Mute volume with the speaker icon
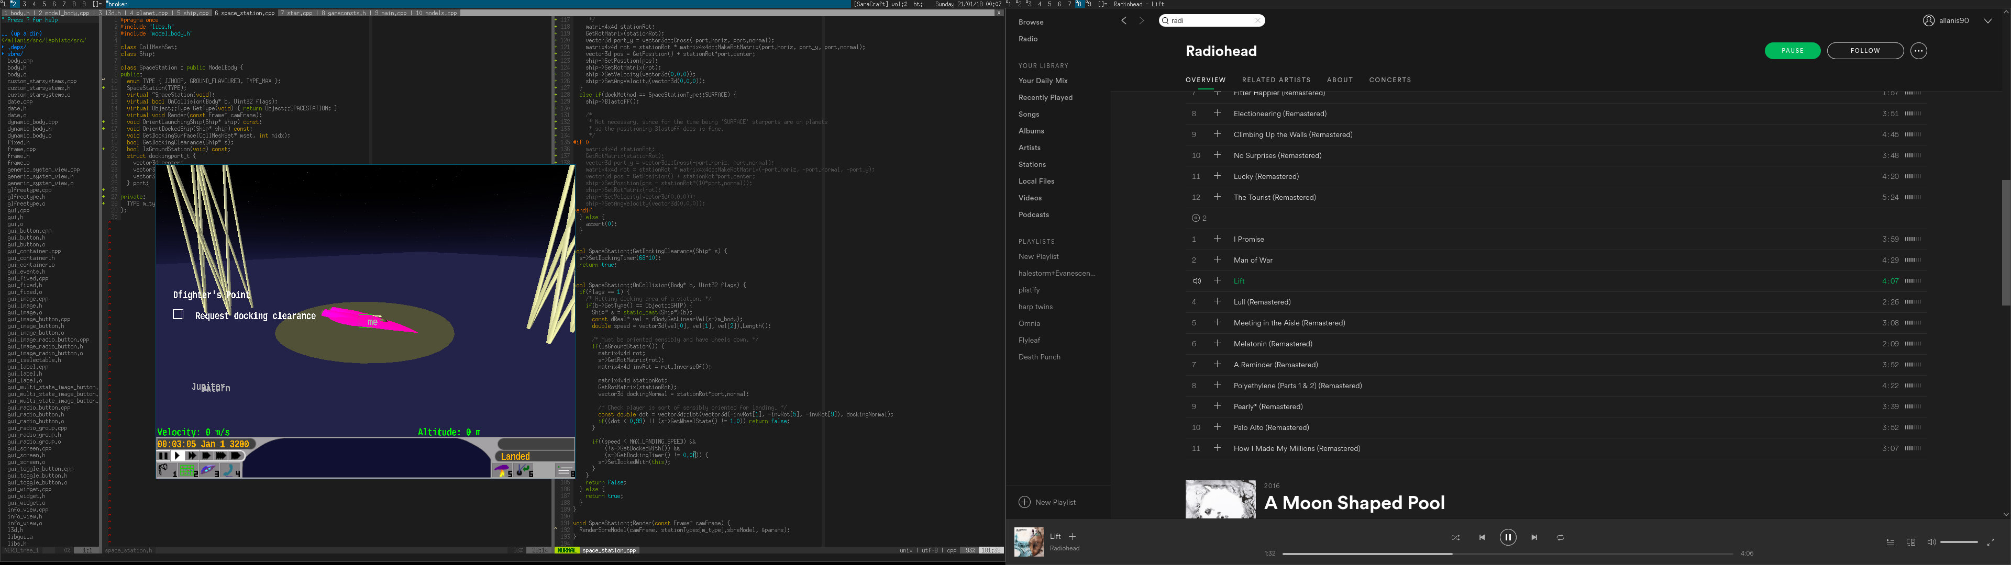This screenshot has width=2011, height=565. [1930, 543]
